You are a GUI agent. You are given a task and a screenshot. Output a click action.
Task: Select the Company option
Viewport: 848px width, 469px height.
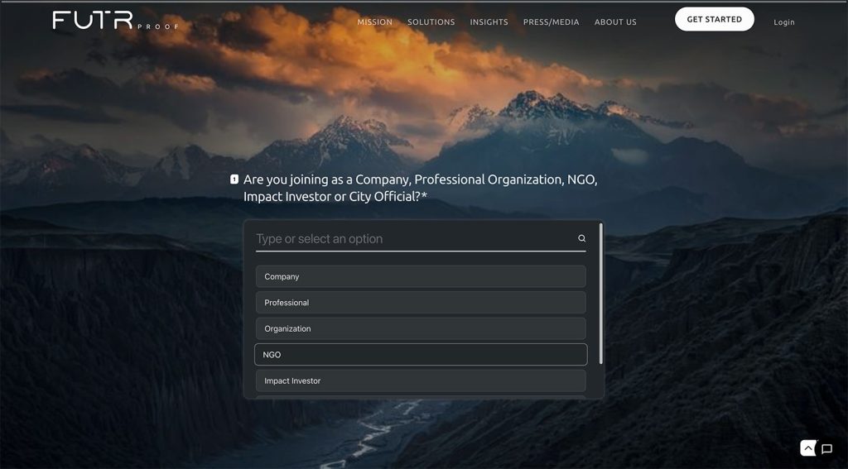pos(421,276)
